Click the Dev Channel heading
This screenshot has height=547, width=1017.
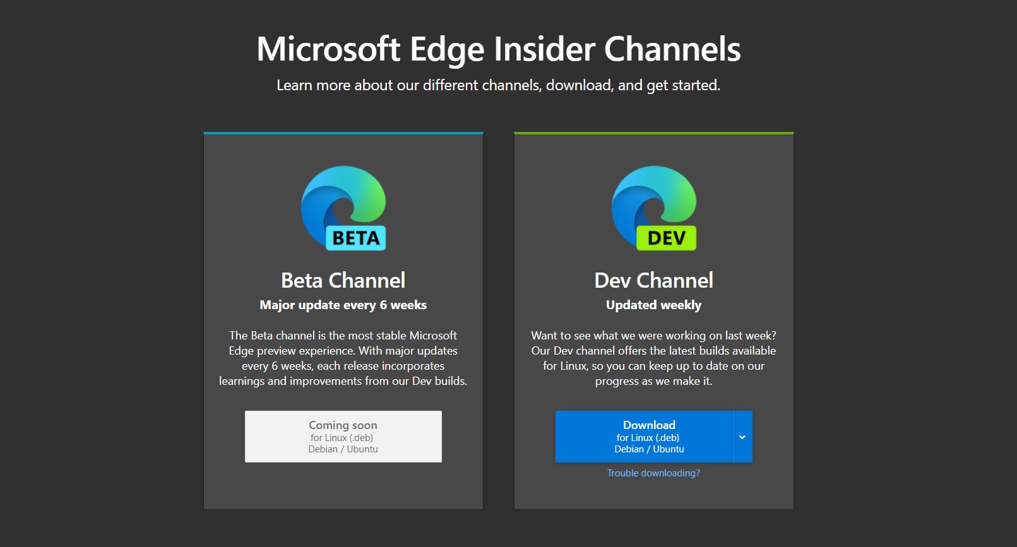tap(654, 280)
